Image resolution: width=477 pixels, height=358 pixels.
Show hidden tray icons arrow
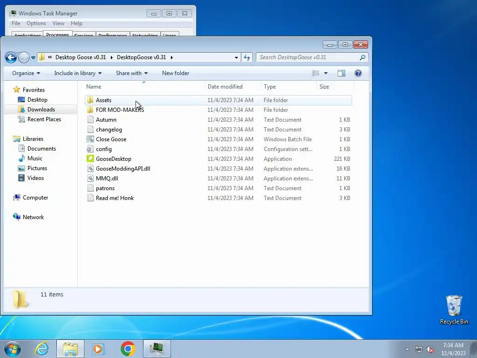[x=407, y=349]
